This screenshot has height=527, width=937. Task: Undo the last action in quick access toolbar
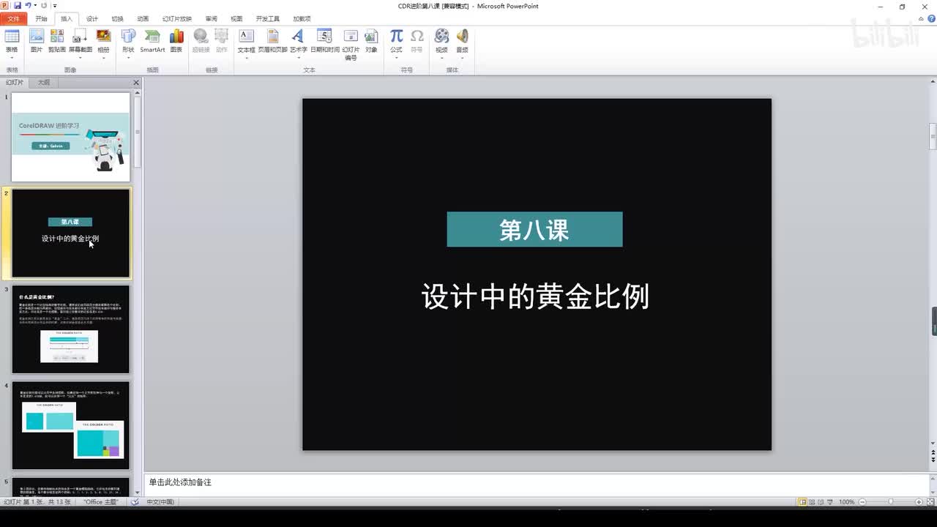coord(29,6)
